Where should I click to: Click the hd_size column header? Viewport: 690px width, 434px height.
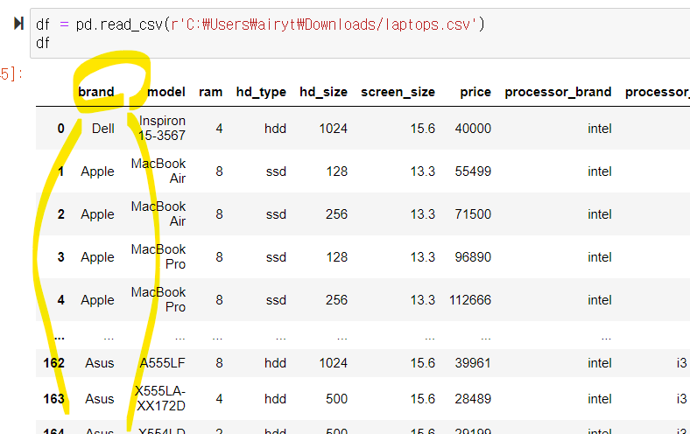pos(323,92)
